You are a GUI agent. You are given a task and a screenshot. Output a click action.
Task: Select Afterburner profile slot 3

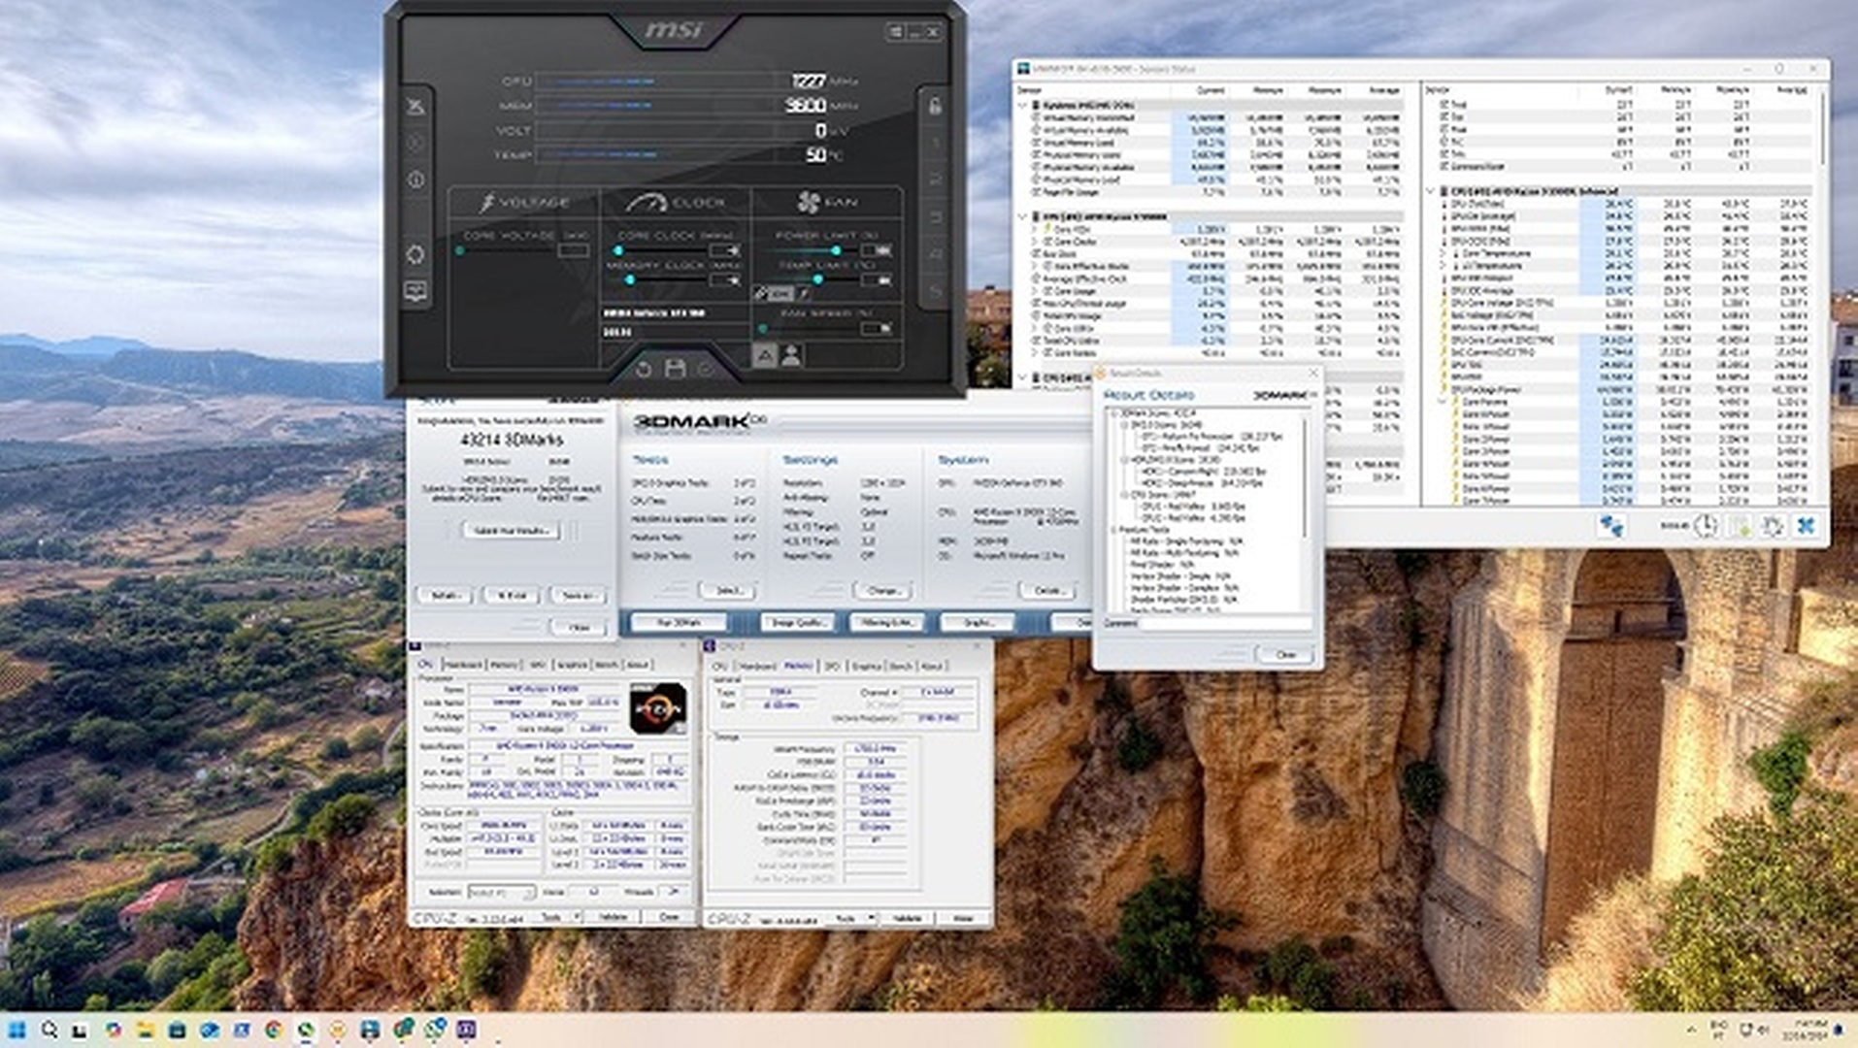point(936,216)
